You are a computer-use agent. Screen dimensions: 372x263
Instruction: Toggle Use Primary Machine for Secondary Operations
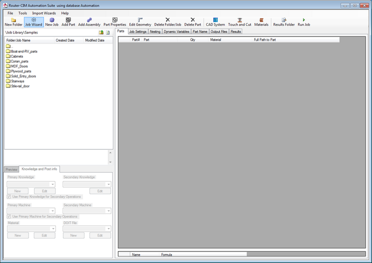pyautogui.click(x=9, y=216)
